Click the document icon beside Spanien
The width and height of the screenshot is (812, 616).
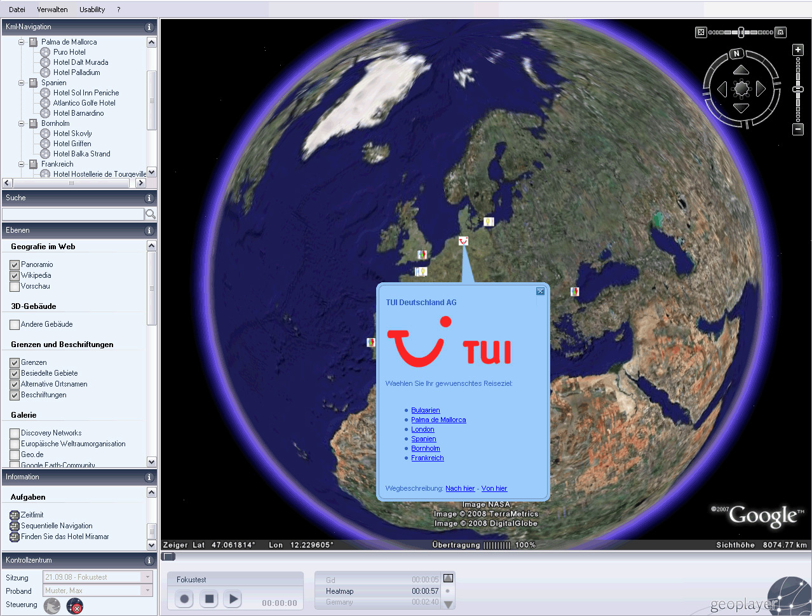tap(34, 83)
